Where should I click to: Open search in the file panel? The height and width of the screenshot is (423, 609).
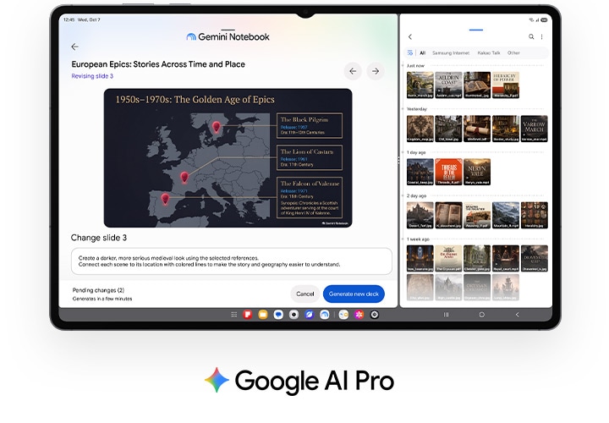tap(531, 37)
